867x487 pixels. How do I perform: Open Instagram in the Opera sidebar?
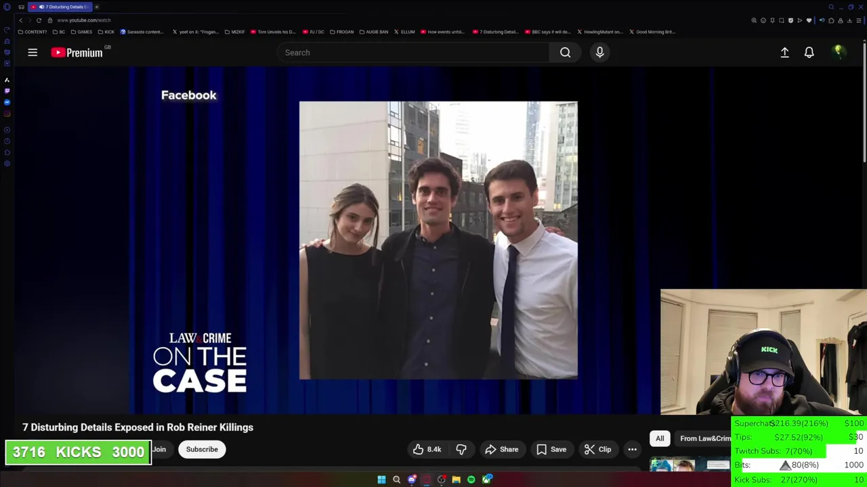(x=7, y=114)
